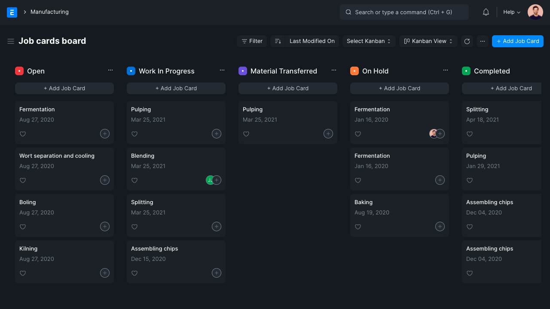Open the Help menu
This screenshot has height=309, width=550.
[511, 12]
